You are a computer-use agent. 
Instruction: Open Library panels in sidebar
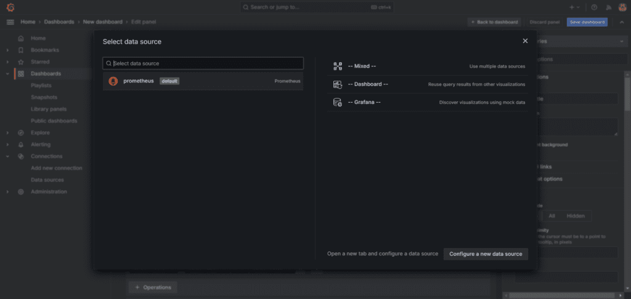click(49, 109)
